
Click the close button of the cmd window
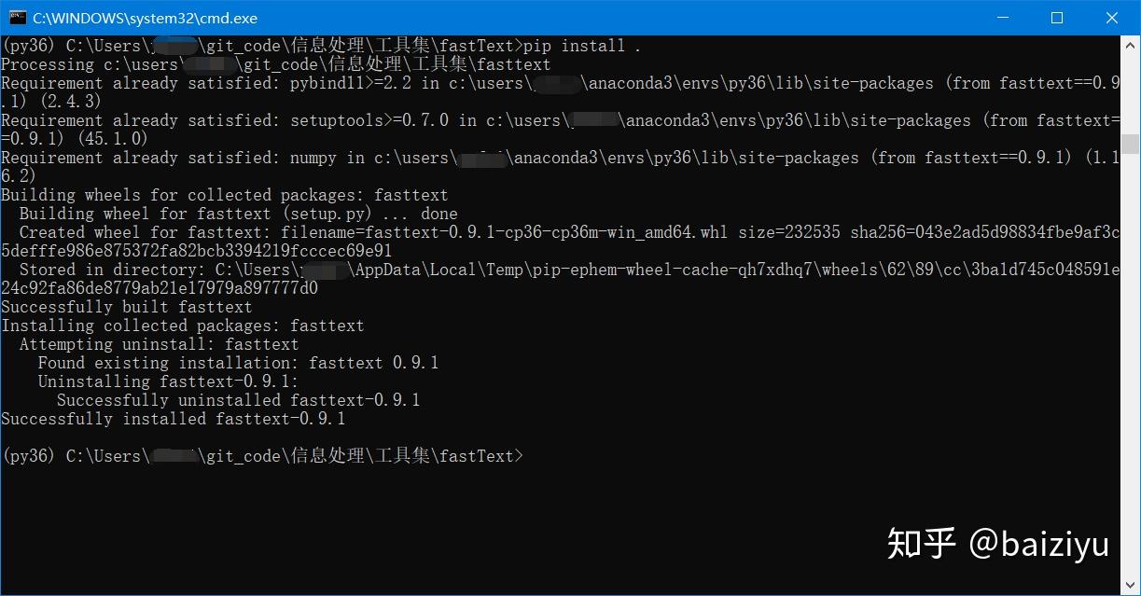[x=1112, y=18]
